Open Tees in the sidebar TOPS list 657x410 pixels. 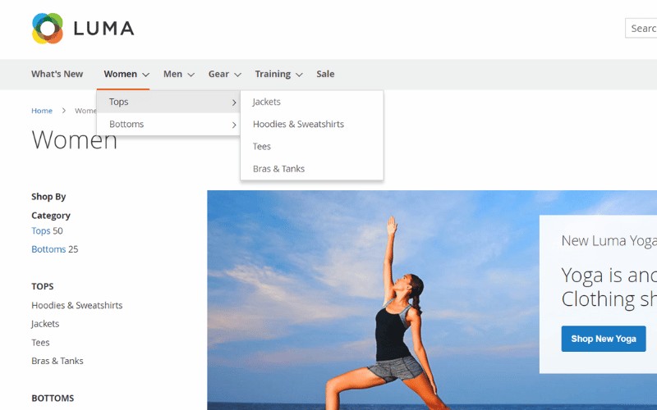tap(40, 343)
